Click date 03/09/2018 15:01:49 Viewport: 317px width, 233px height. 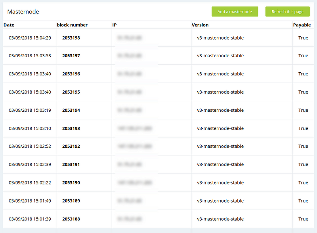click(30, 201)
